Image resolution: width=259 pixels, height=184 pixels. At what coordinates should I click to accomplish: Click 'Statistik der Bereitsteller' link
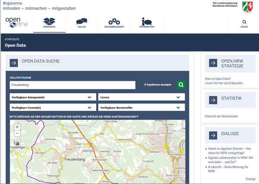point(221,116)
